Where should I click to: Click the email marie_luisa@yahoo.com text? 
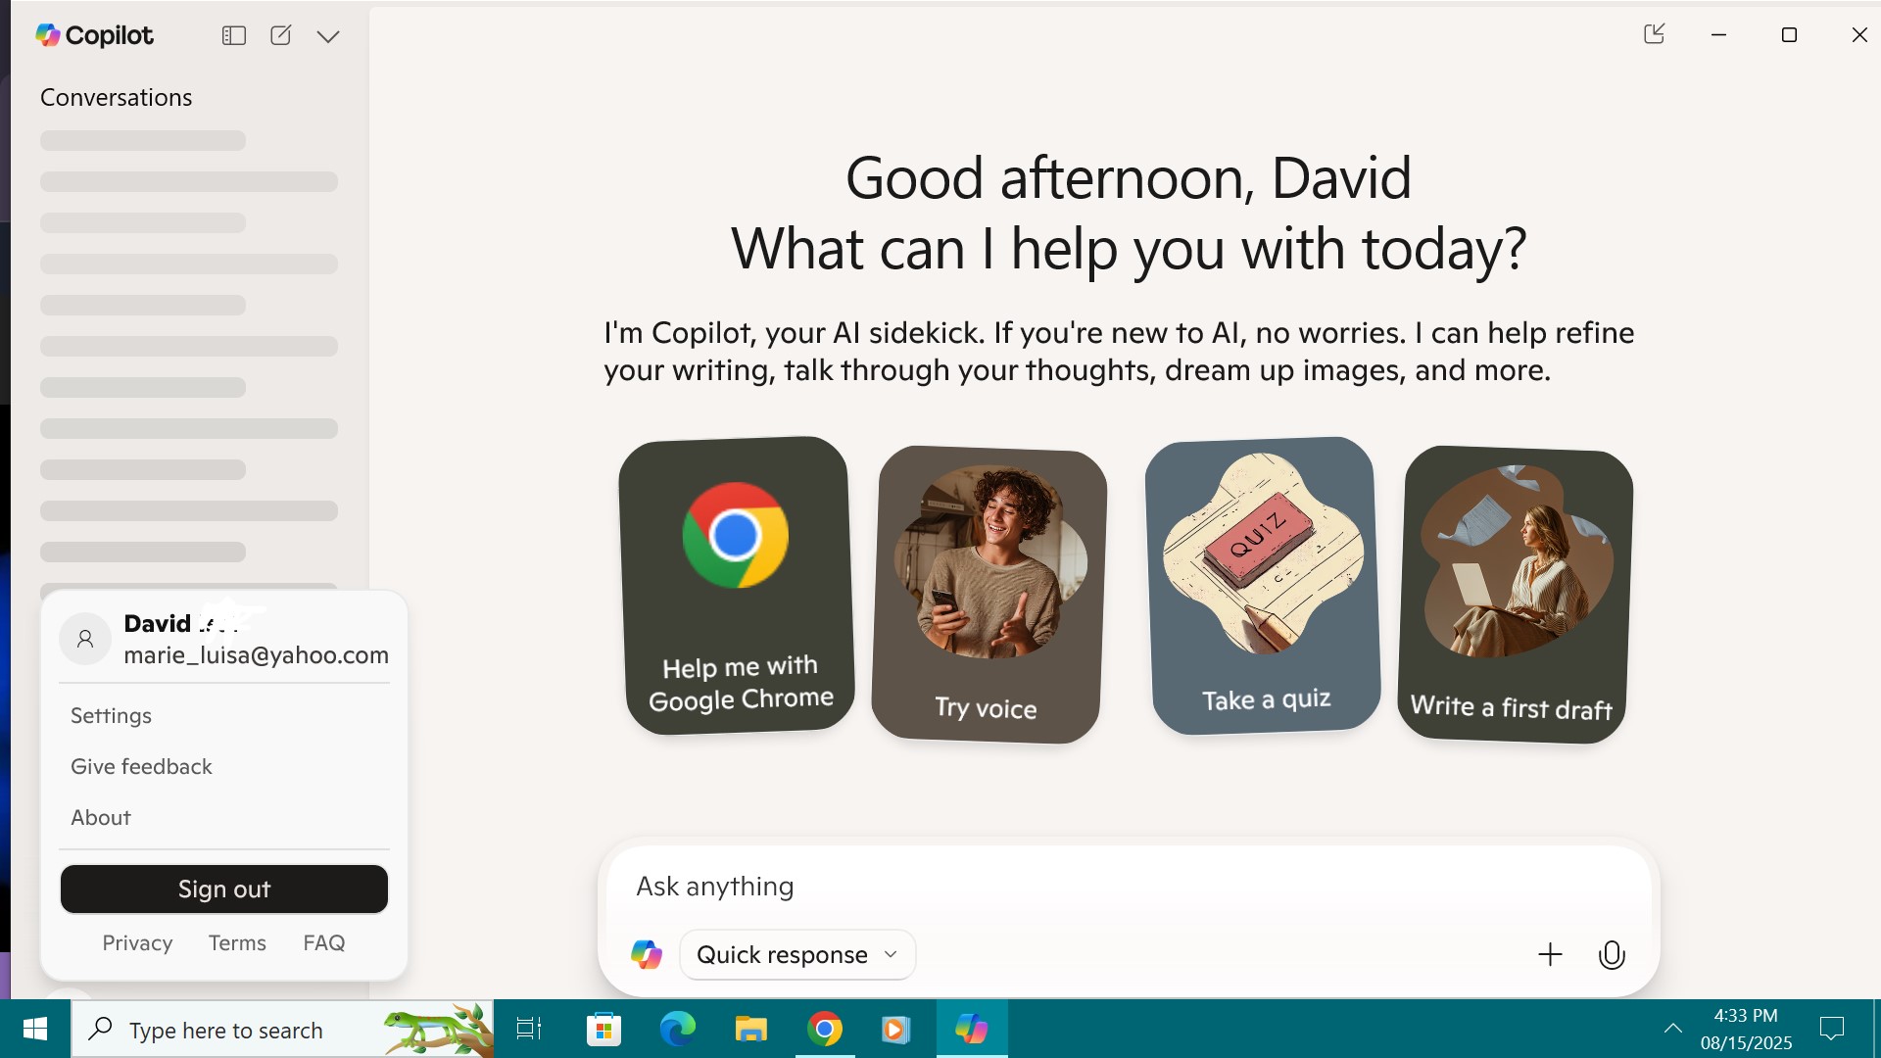point(257,655)
